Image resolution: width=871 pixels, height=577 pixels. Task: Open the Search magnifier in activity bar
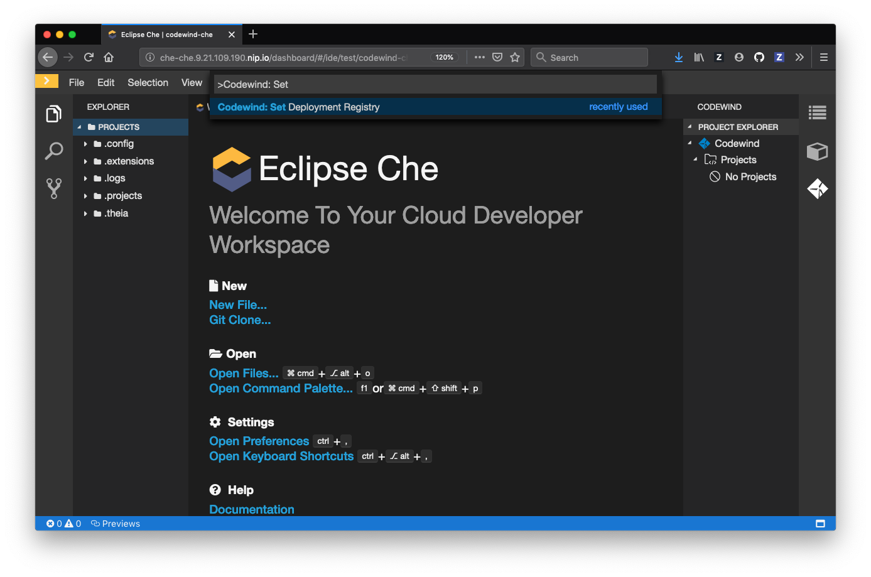(54, 151)
